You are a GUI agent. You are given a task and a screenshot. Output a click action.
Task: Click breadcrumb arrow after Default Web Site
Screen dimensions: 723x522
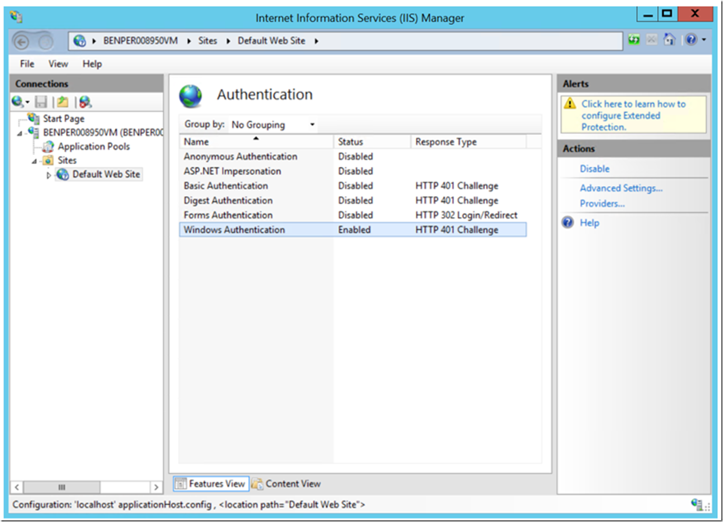(316, 41)
